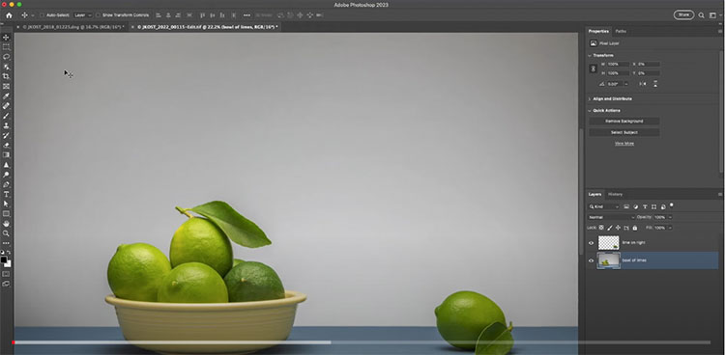Toggle the layer filter on/off switch

(x=672, y=205)
